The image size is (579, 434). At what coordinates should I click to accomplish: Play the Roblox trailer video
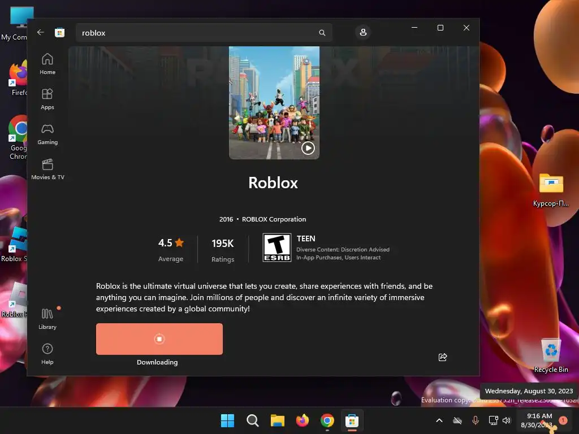click(308, 148)
